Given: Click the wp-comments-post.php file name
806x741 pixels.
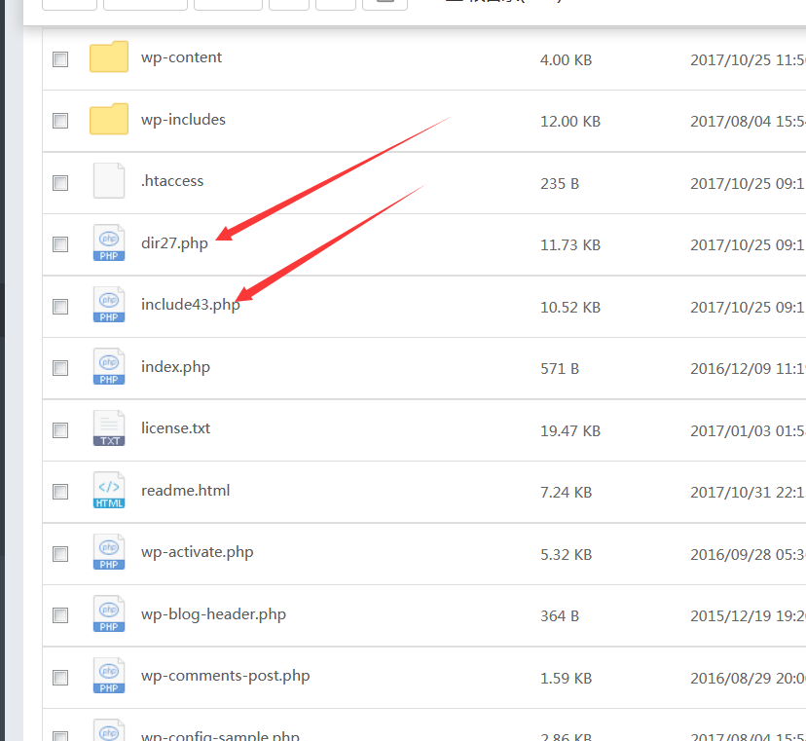Looking at the screenshot, I should (x=226, y=676).
